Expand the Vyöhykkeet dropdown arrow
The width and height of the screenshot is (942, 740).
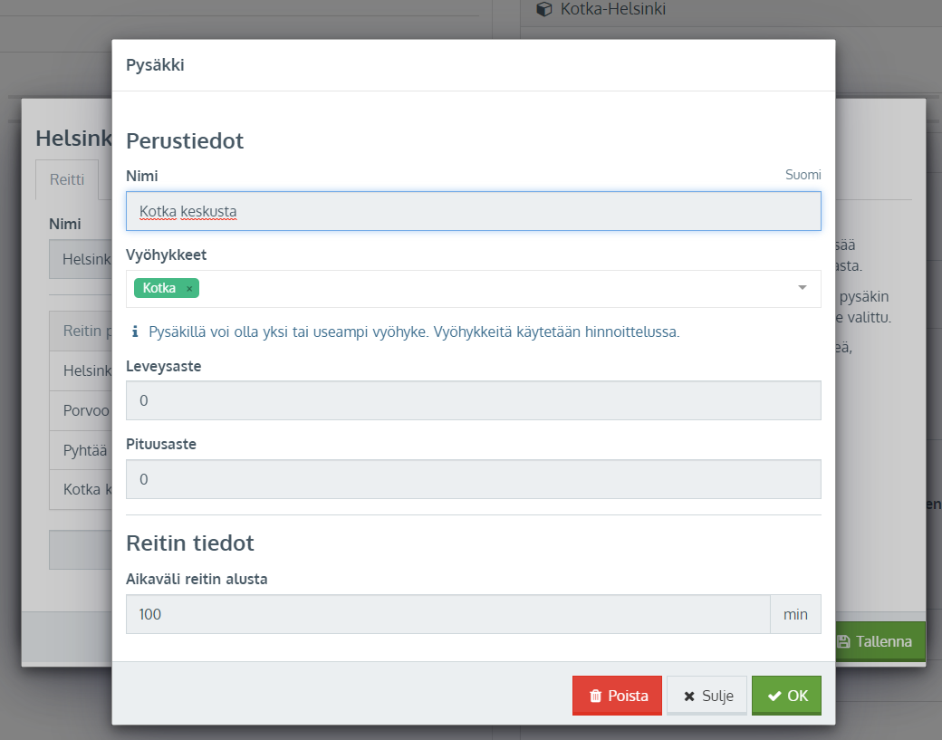802,288
